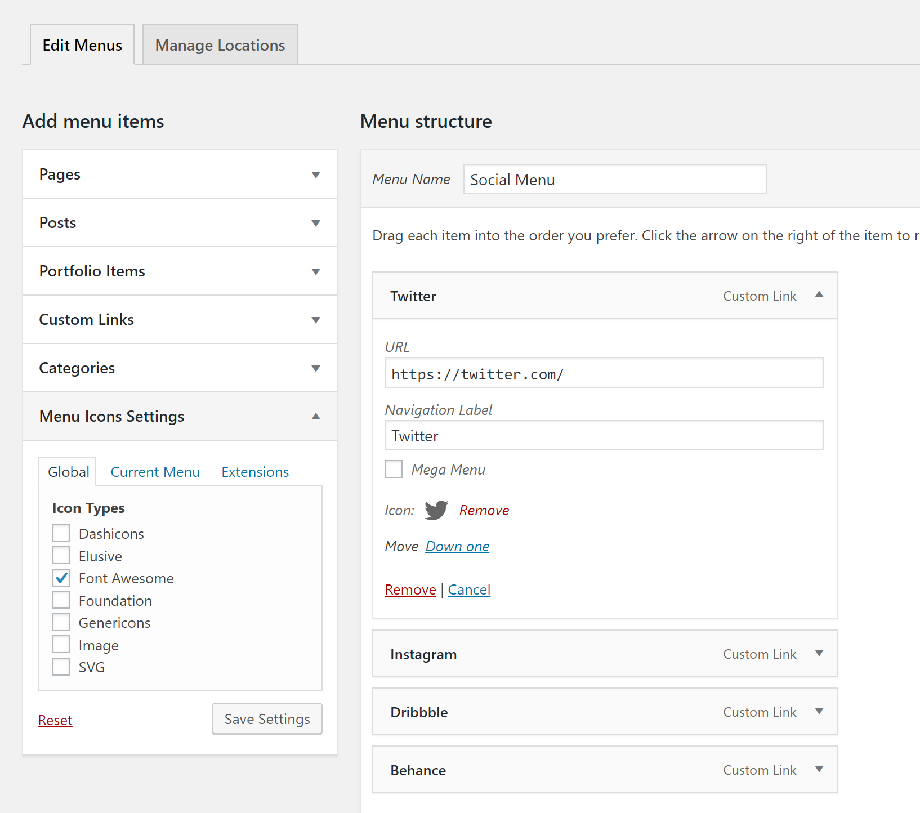
Task: Focus the Menu Name input field
Action: pyautogui.click(x=615, y=179)
